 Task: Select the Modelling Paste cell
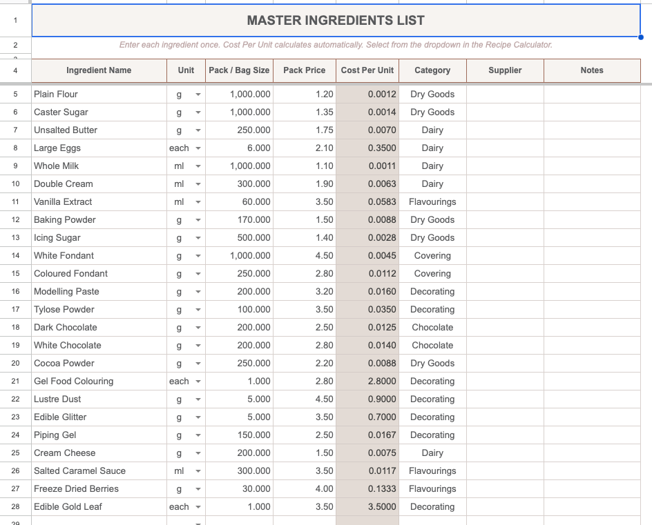coord(99,292)
